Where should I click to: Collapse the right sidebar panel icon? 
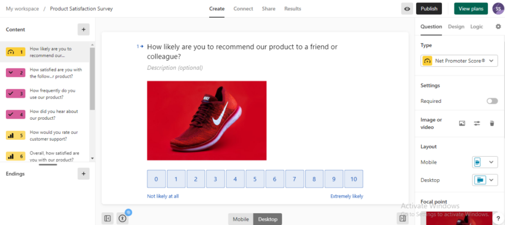(402, 219)
